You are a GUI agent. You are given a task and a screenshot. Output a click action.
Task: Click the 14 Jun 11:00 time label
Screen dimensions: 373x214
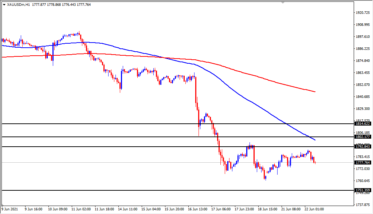(x=127, y=209)
